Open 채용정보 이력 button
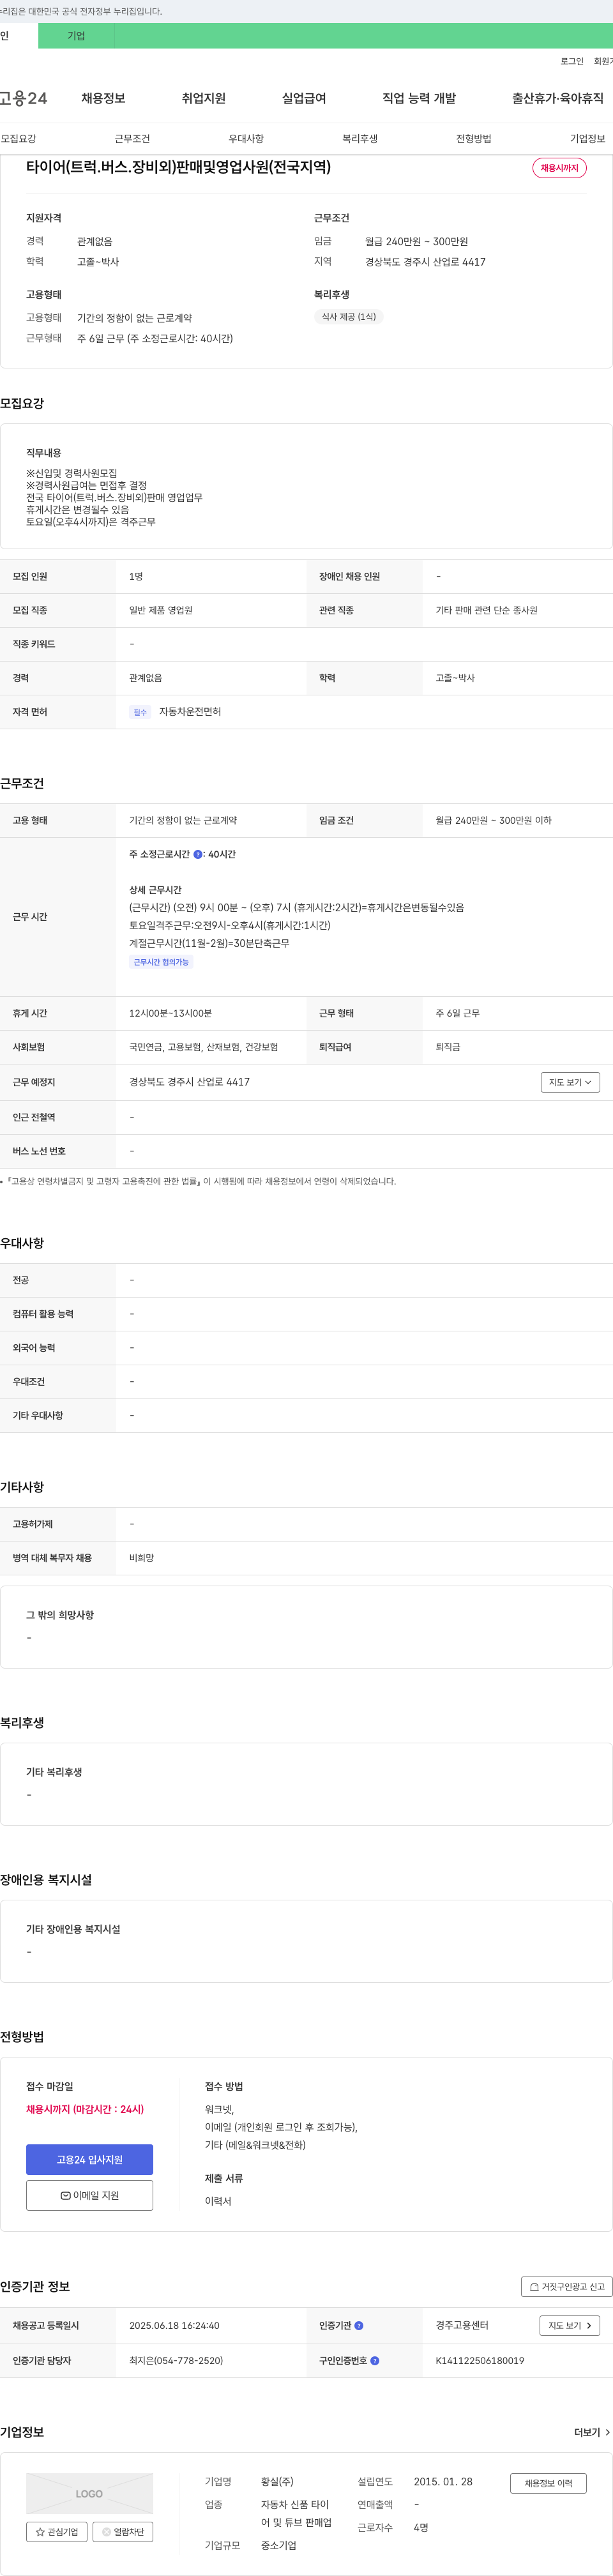Viewport: 613px width, 2576px height. [548, 2483]
